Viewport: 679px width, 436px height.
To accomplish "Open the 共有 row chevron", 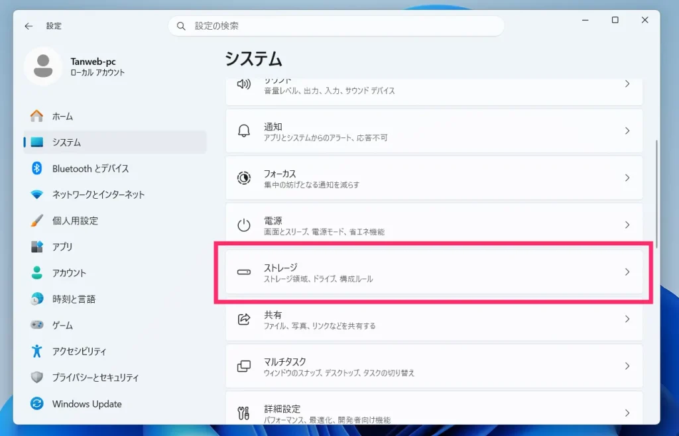I will [x=627, y=319].
